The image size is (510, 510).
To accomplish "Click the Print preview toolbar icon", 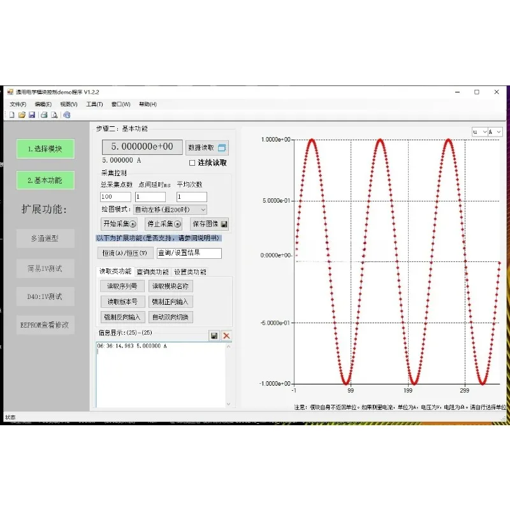I will pyautogui.click(x=54, y=115).
